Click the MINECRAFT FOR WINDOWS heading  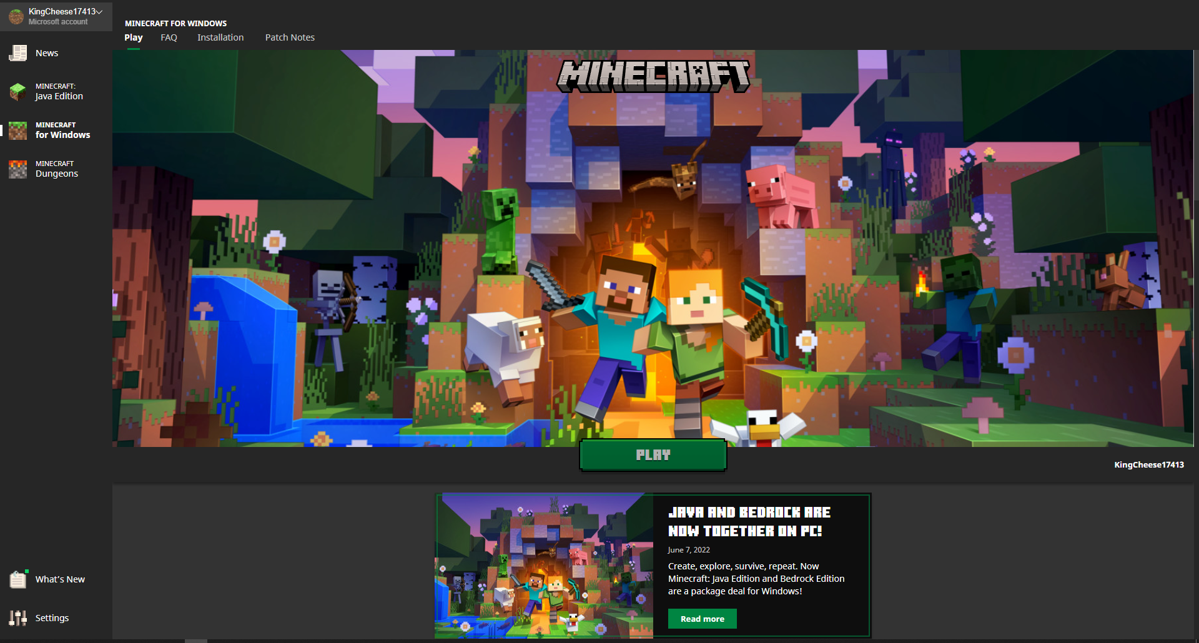point(175,23)
